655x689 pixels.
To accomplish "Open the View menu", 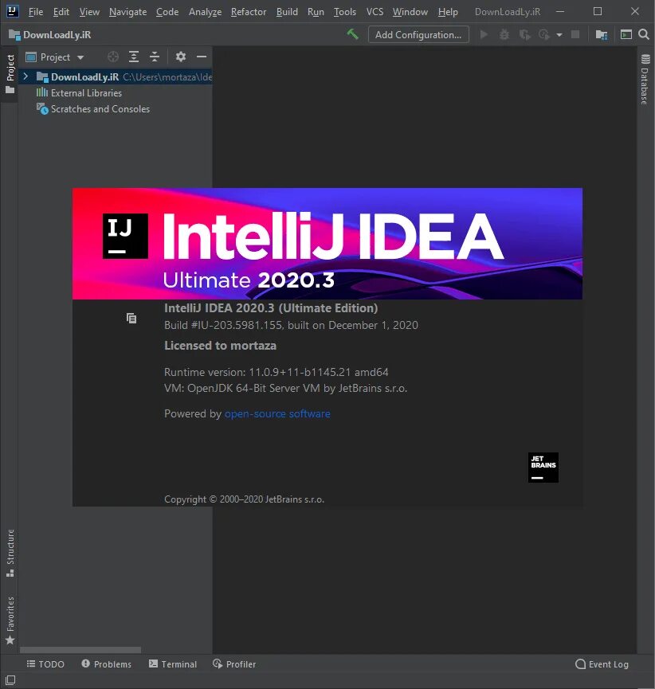I will pos(89,12).
